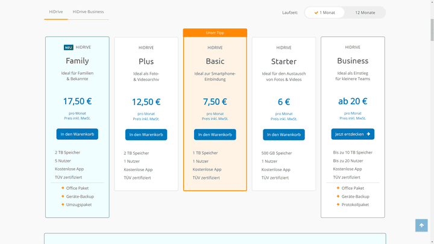Viewport: 434px width, 244px height.
Task: Click 1 TB Speicher in Basic plan
Action: pos(205,152)
